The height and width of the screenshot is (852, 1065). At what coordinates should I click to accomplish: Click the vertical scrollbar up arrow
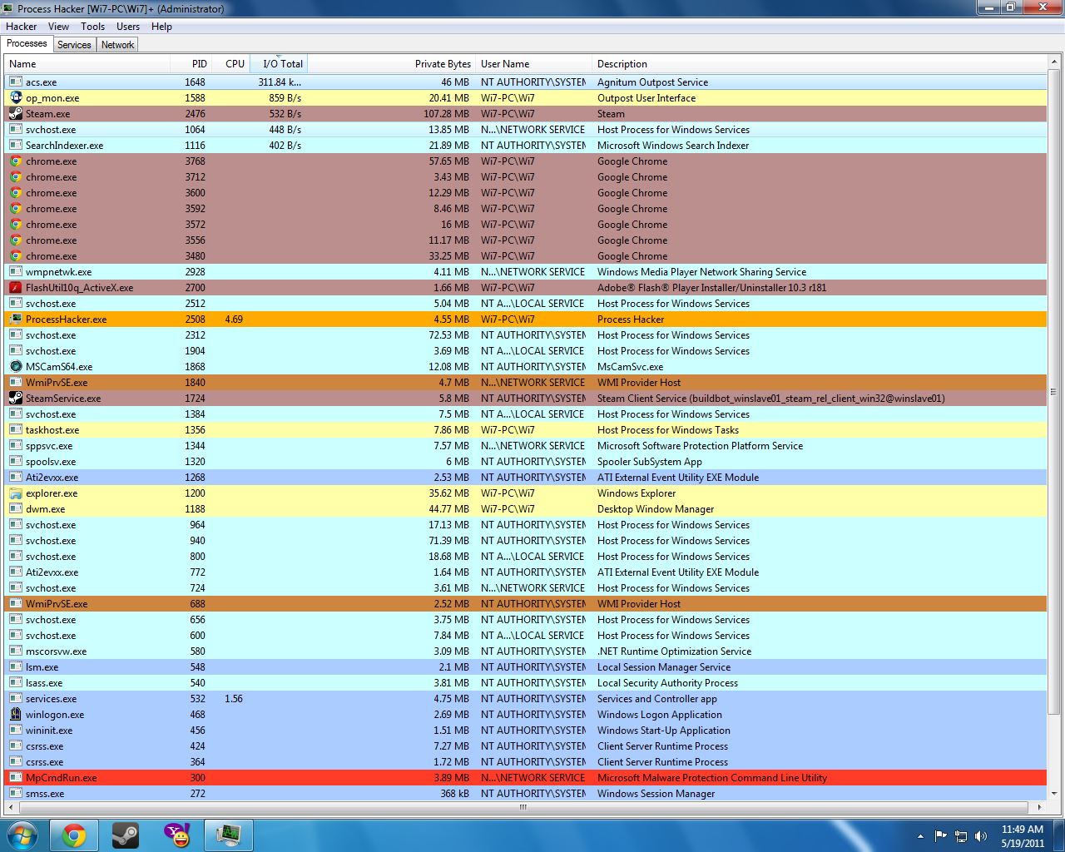tap(1054, 62)
